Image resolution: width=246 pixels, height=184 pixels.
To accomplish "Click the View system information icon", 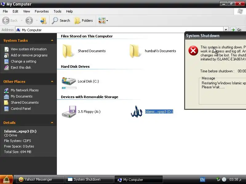I will [x=6, y=49].
